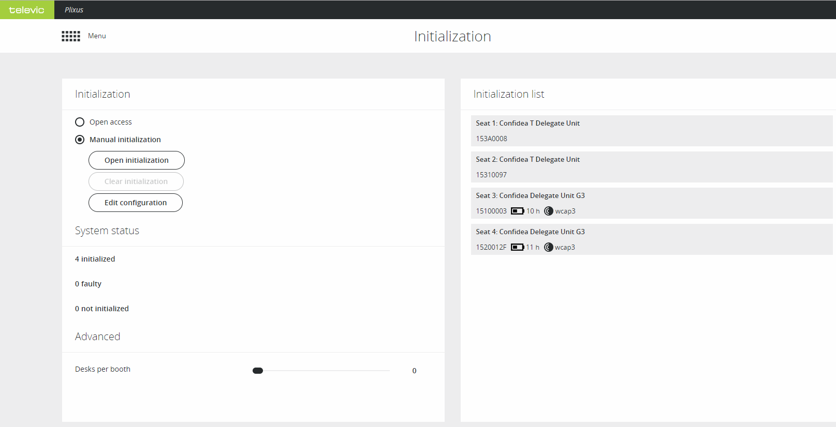Image resolution: width=836 pixels, height=427 pixels.
Task: Click the Open initialization button
Action: 137,160
